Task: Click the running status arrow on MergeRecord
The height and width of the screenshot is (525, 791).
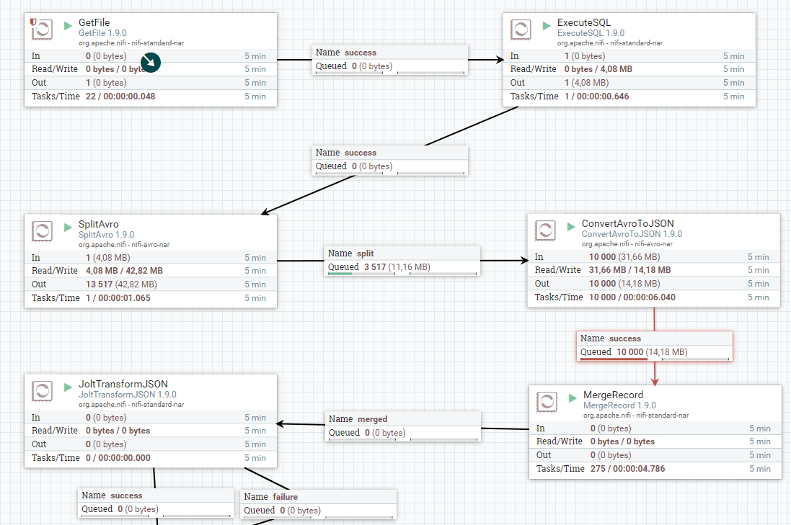Action: pyautogui.click(x=573, y=397)
